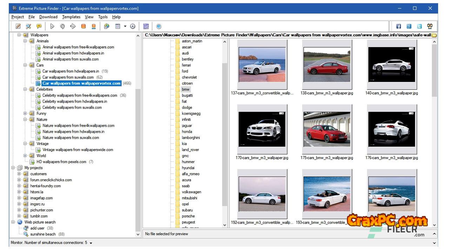Viewport: 449px width, 252px height.
Task: Collapse the Cars folder in tree
Action: (25, 65)
